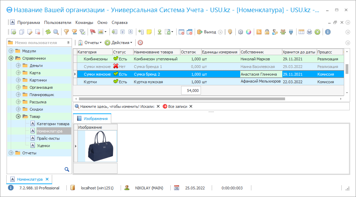Open the Excel export dropdown arrow
Screen dimensions: 356x197
[x=172, y=32]
